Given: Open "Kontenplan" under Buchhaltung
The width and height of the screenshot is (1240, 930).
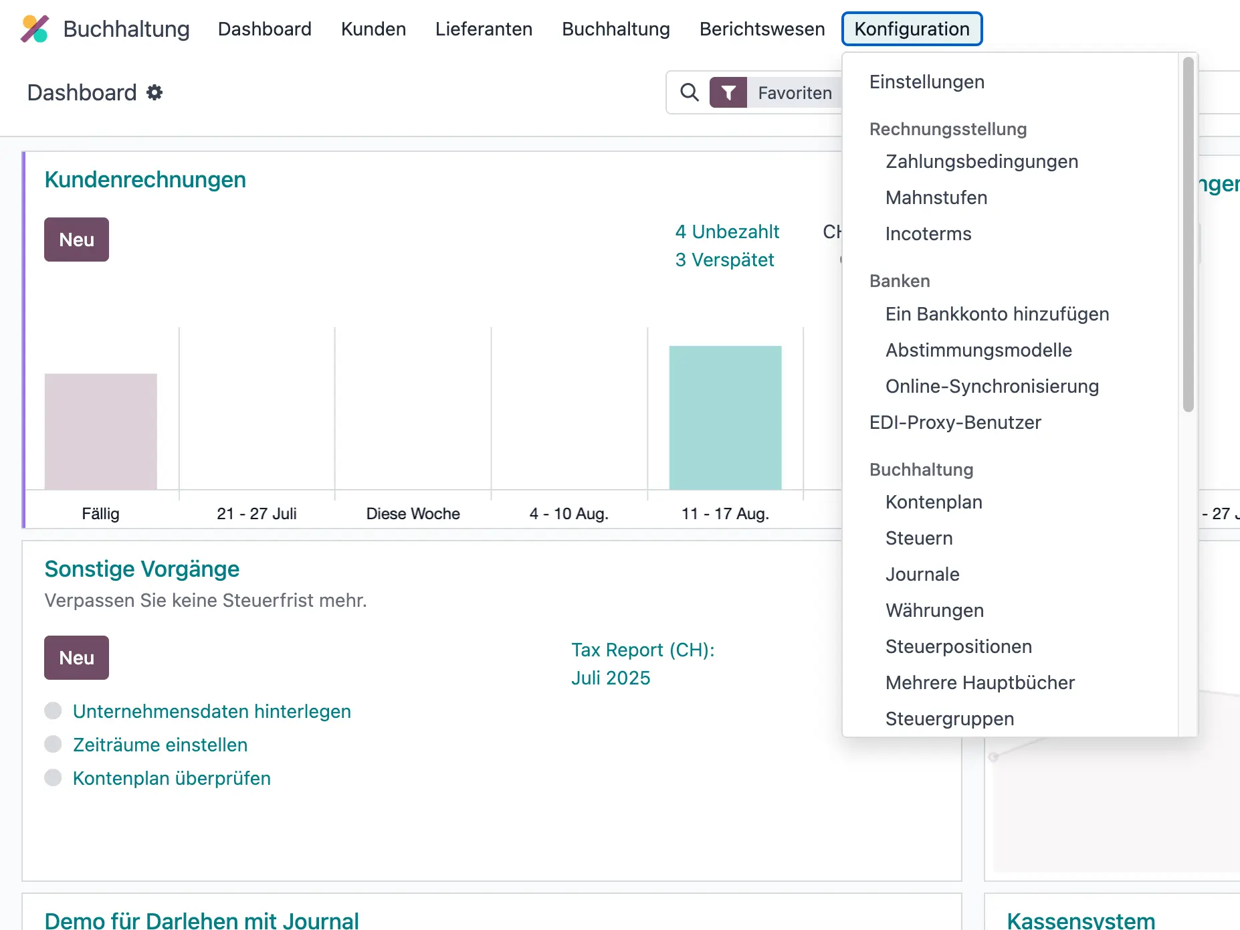Looking at the screenshot, I should [x=934, y=502].
